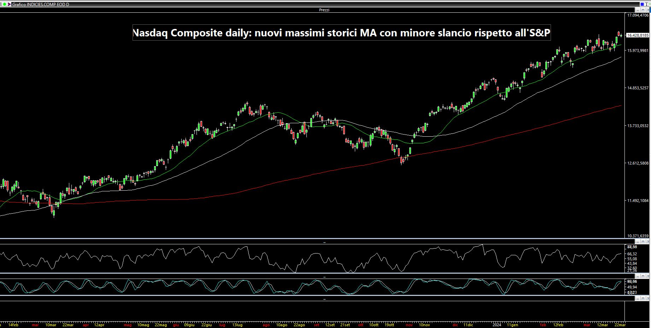Click the 14feb date label
The width and height of the screenshot is (651, 328).
pyautogui.click(x=13, y=325)
